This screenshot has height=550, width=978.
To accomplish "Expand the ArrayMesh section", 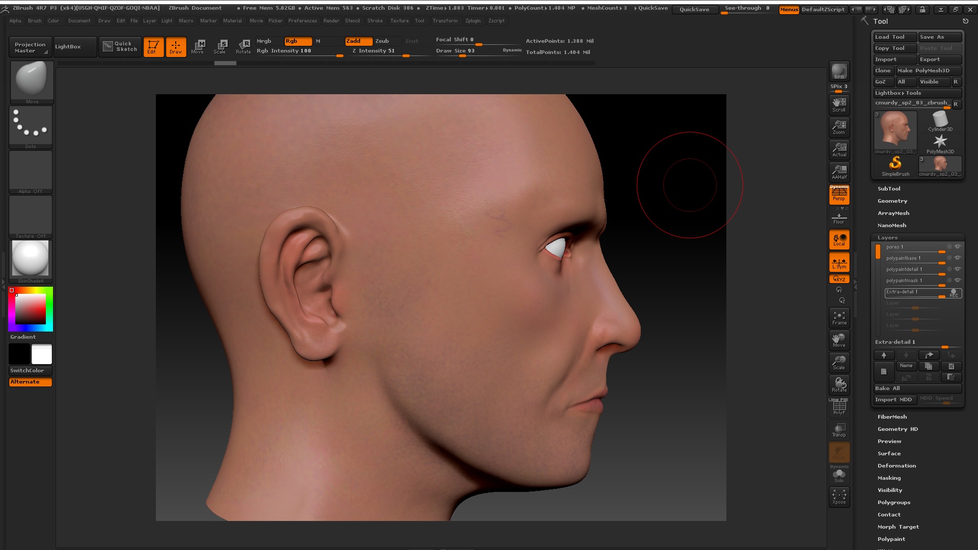I will [x=893, y=213].
